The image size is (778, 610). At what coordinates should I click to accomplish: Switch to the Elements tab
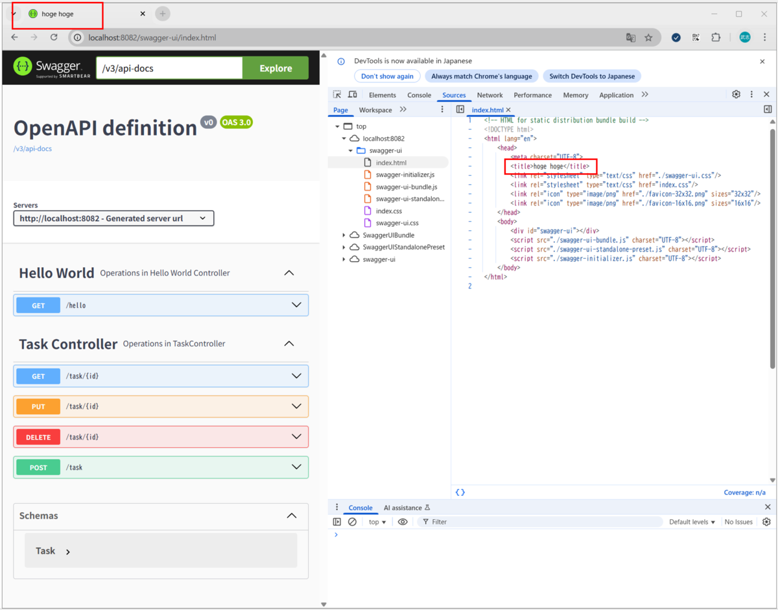(x=383, y=95)
